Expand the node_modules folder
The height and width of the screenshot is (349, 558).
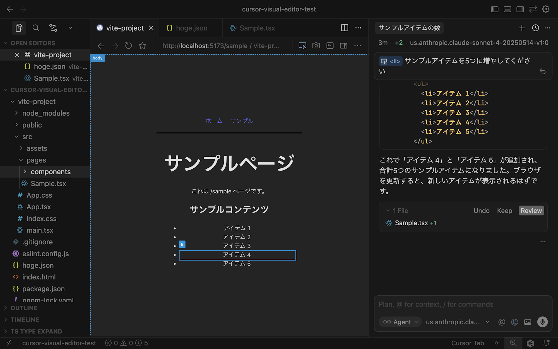tap(46, 113)
